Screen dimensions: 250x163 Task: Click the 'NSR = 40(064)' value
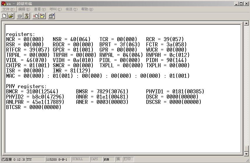click(x=71, y=39)
